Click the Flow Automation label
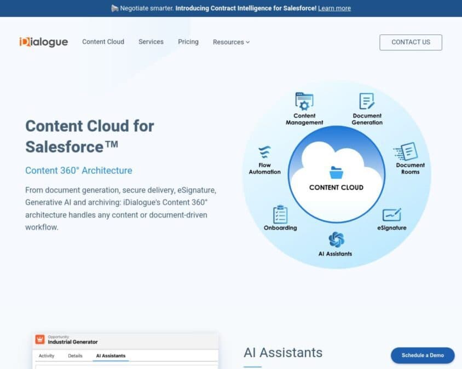Screen dimensions: 462x369 (264, 168)
